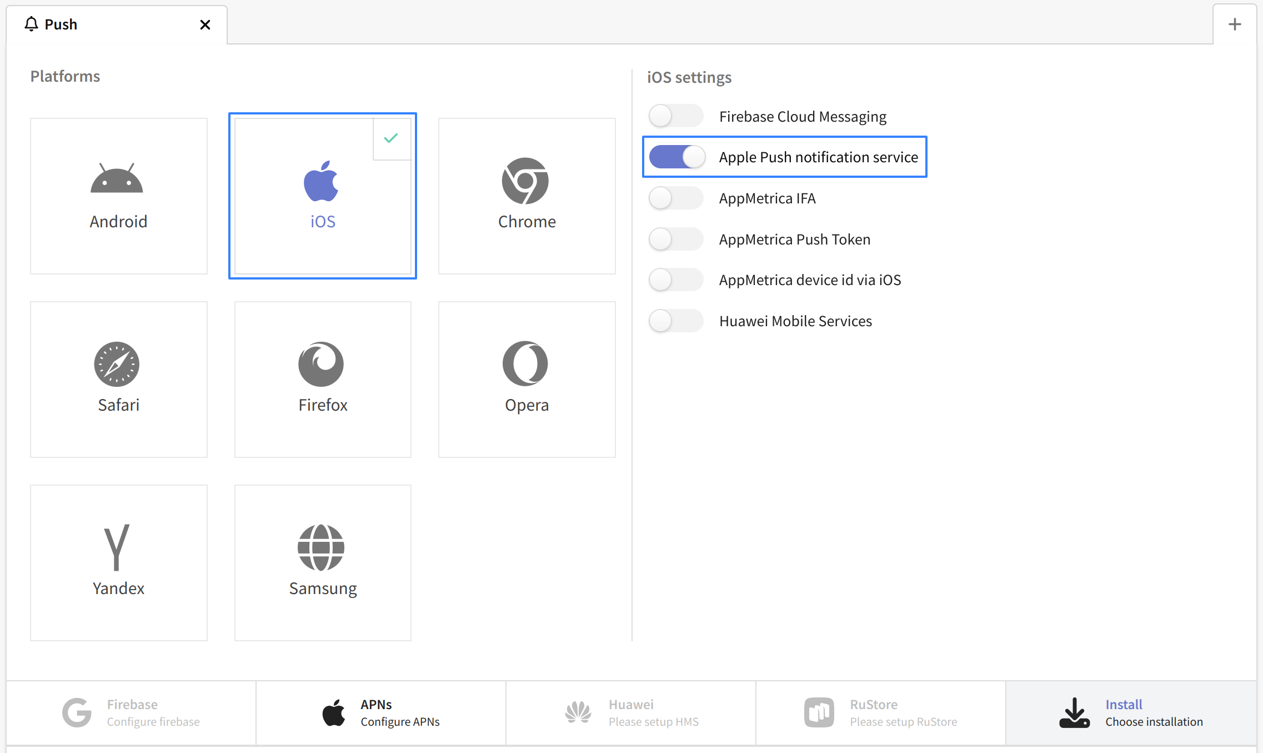Viewport: 1263px width, 753px height.
Task: Select the Opera platform icon
Action: pos(525,363)
